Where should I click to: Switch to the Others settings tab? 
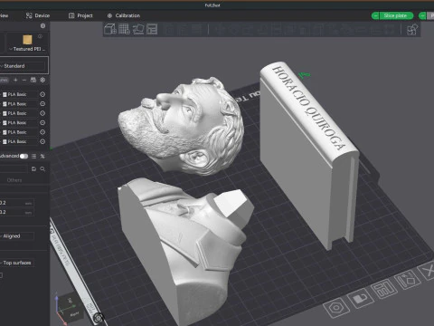click(x=14, y=180)
